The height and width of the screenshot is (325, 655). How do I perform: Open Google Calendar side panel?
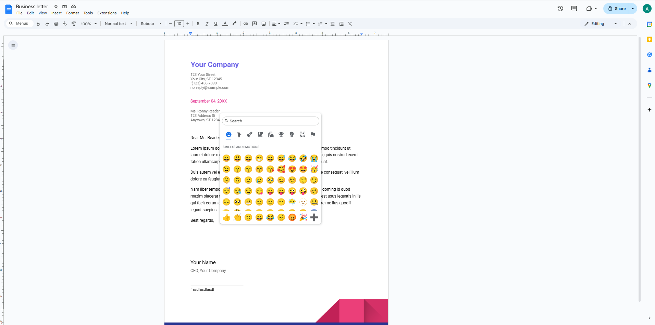click(649, 24)
